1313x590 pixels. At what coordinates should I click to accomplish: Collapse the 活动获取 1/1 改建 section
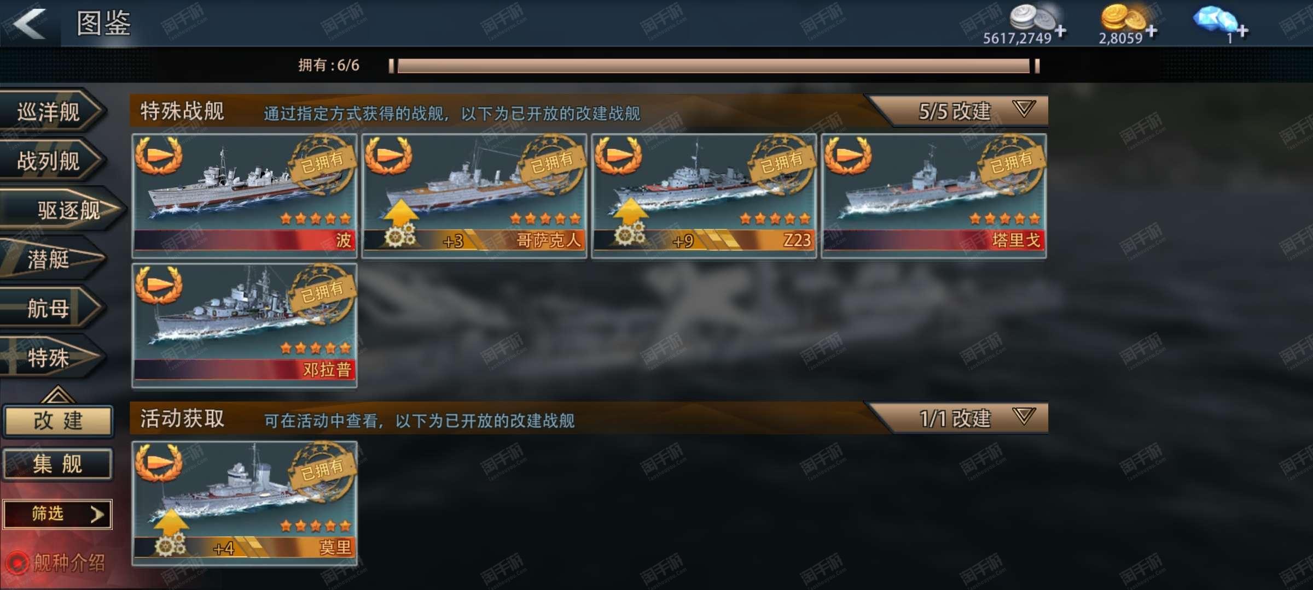pyautogui.click(x=1023, y=416)
